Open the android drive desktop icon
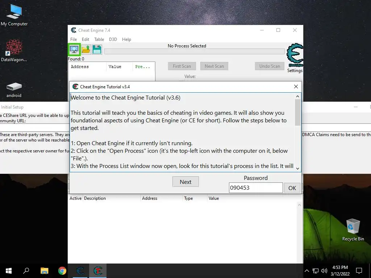Image resolution: width=371 pixels, height=278 pixels. (x=14, y=90)
